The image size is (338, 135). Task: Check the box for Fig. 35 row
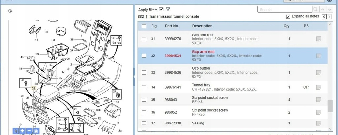coord(144,100)
